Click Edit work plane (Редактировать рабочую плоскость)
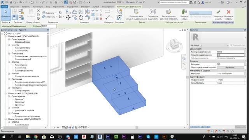249x140 pixels. tap(168, 14)
